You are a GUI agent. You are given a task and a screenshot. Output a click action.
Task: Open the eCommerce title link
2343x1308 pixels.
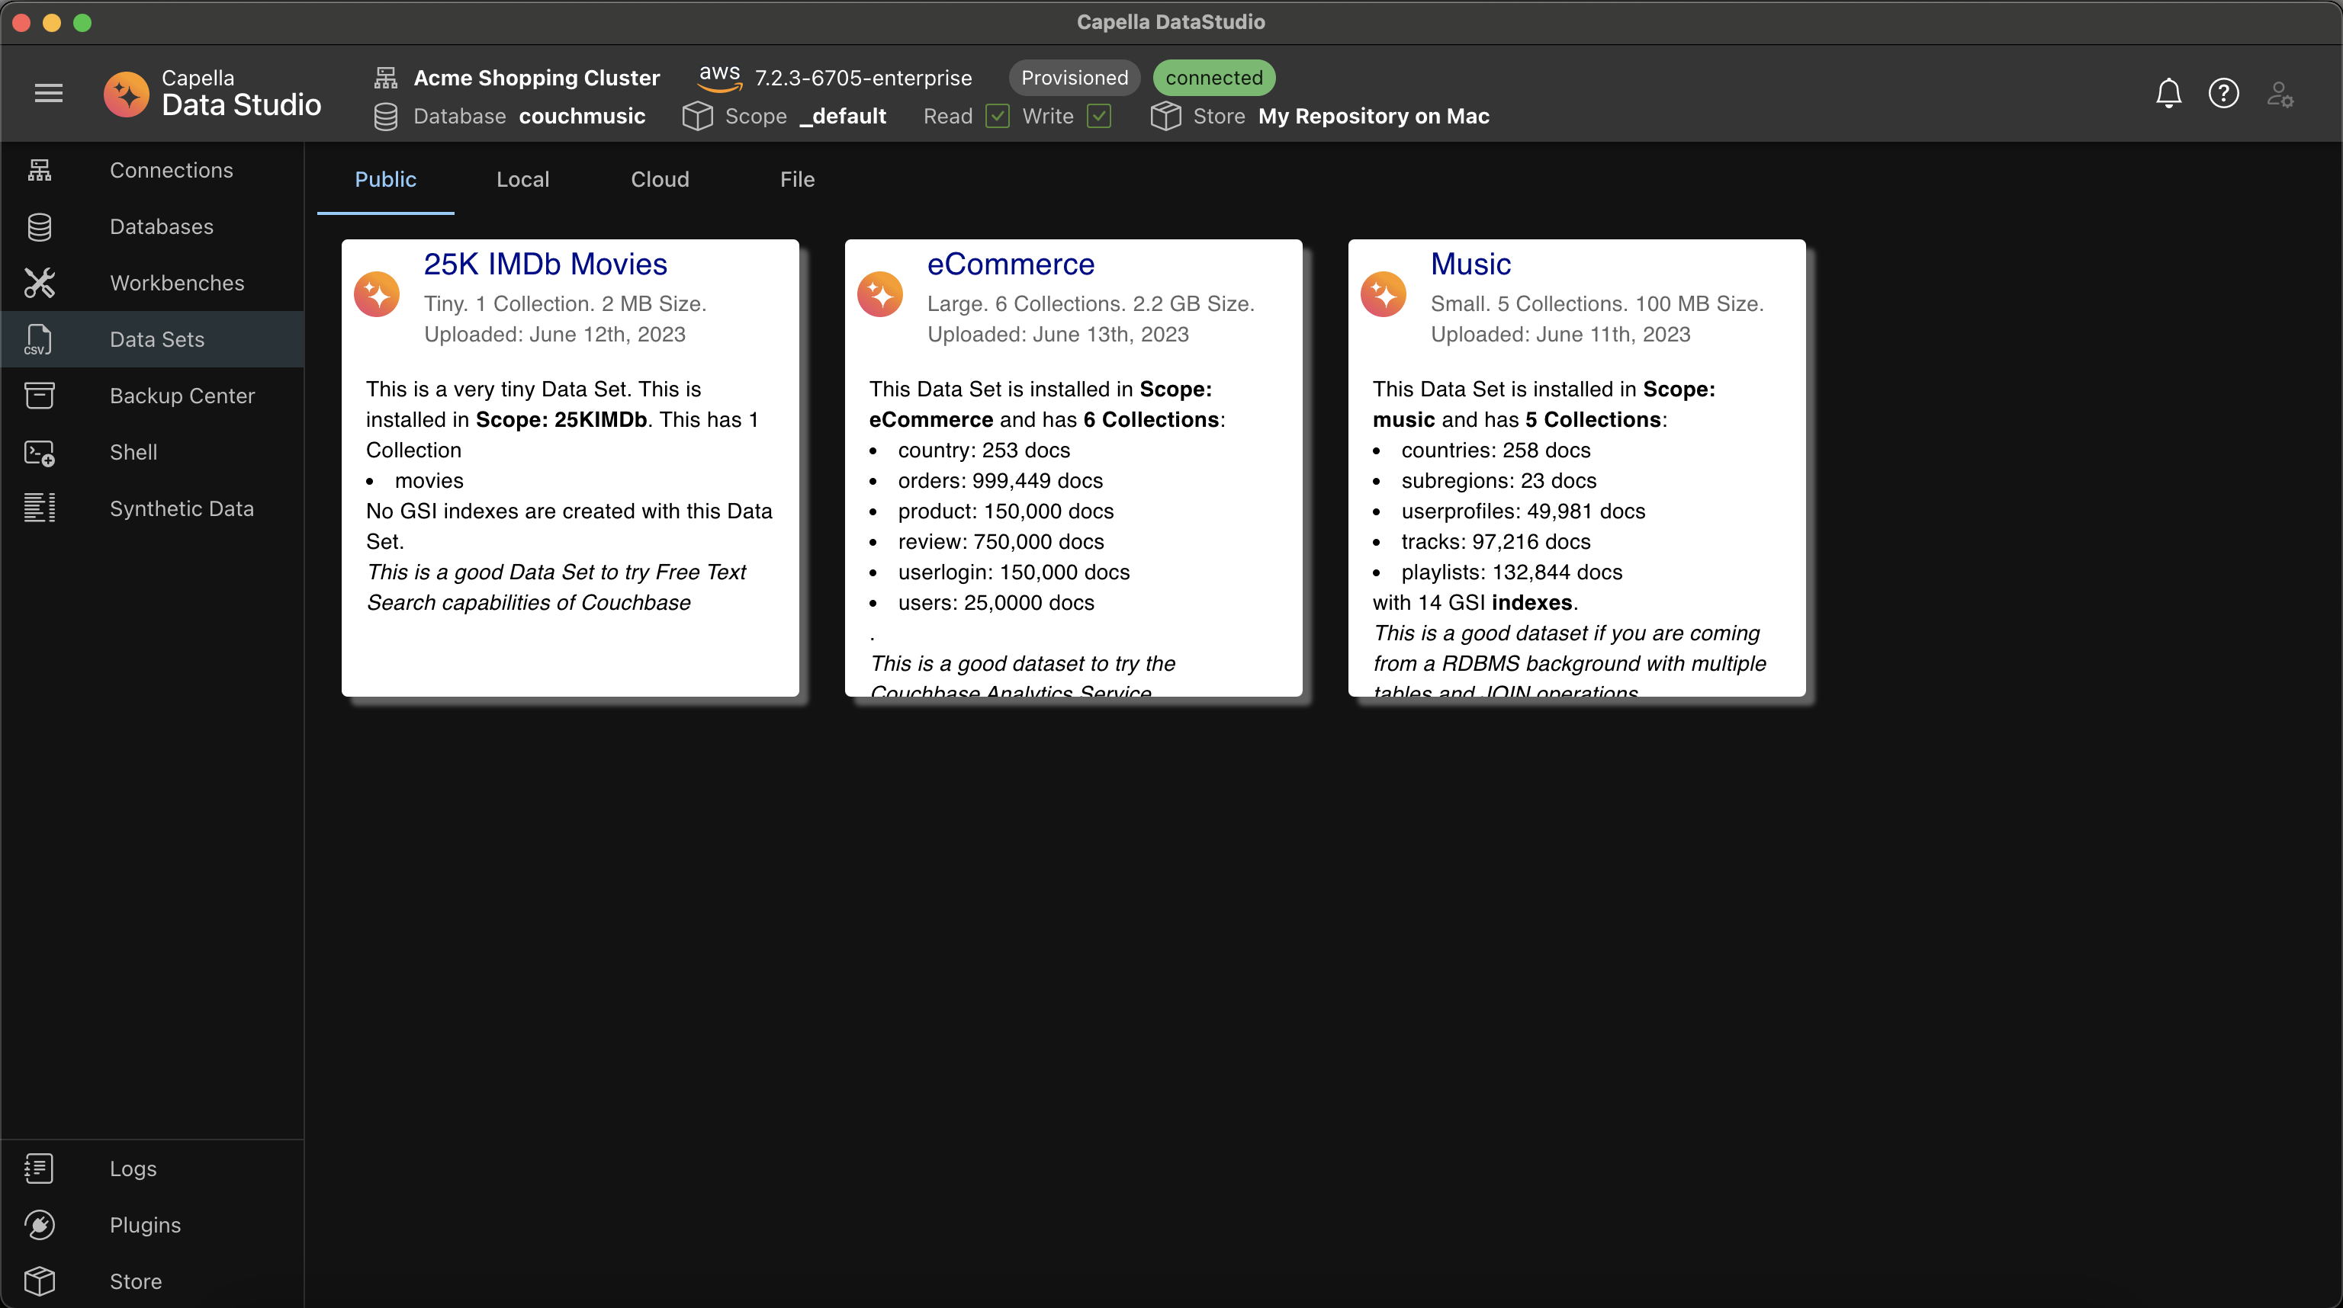coord(1011,264)
